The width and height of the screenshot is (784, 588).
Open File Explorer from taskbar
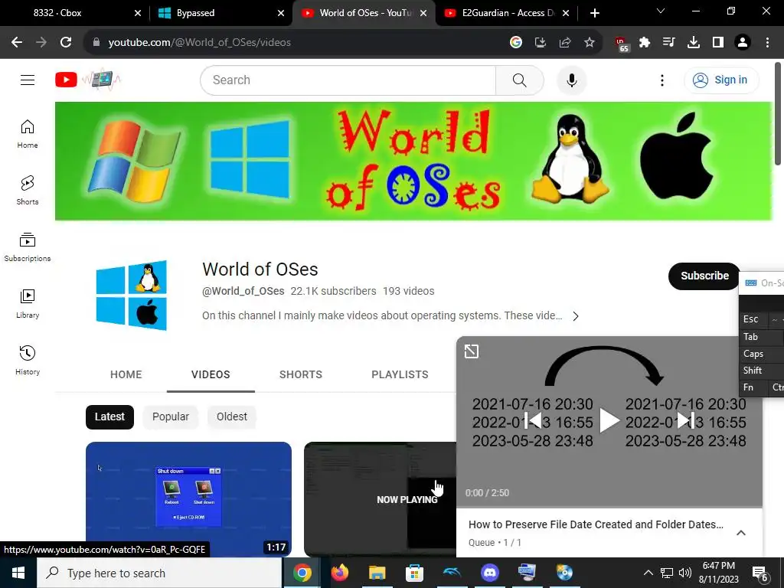(377, 573)
